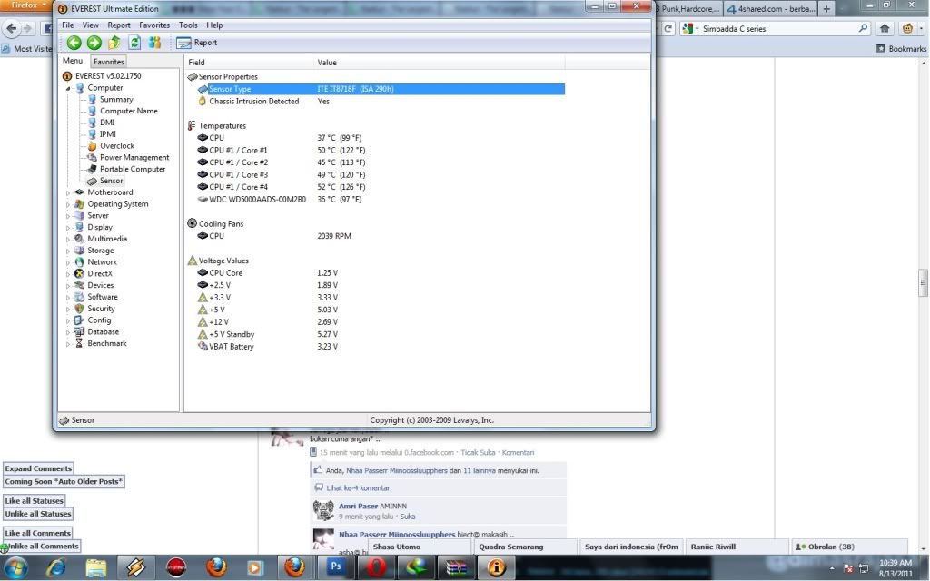The height and width of the screenshot is (581, 930).
Task: Select the Summary tree item
Action: [x=116, y=99]
